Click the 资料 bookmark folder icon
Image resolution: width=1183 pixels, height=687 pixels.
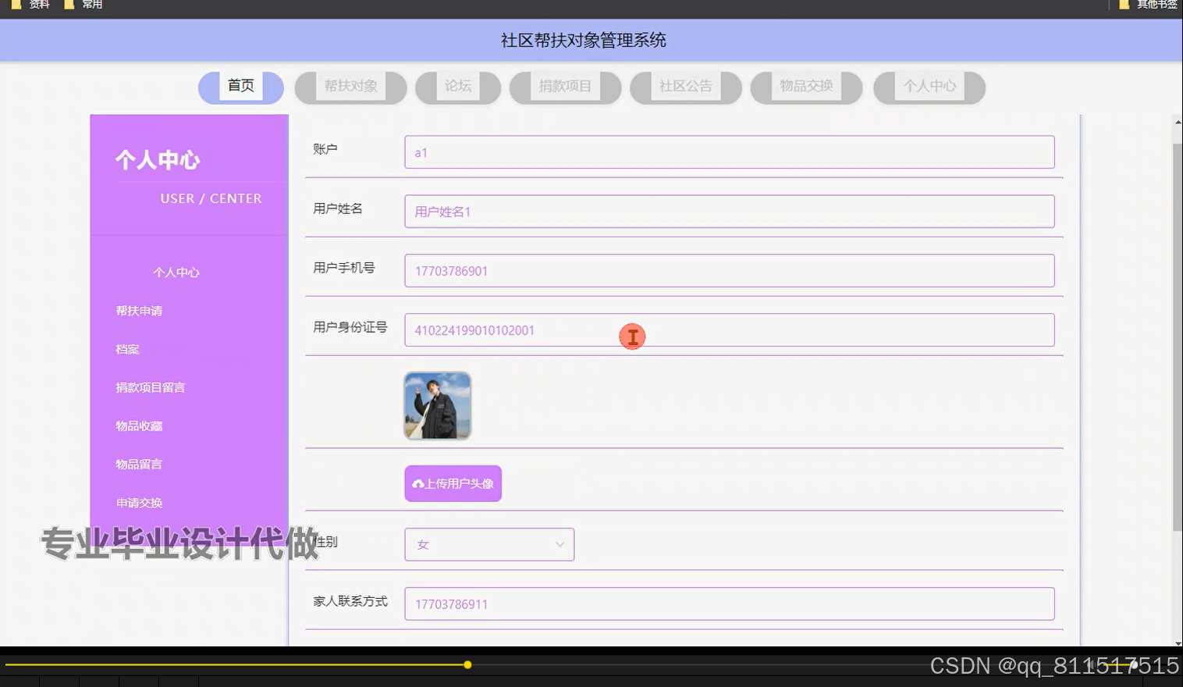tap(16, 5)
